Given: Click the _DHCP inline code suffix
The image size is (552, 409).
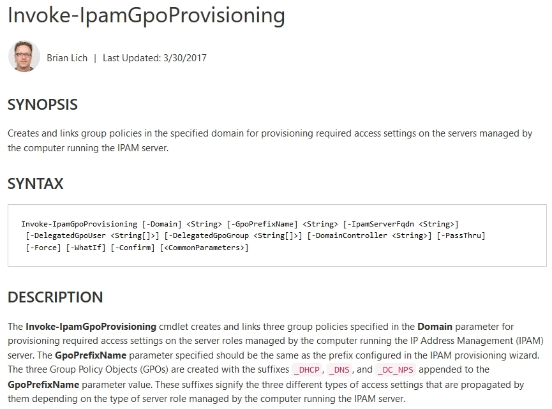Looking at the screenshot, I should pos(306,369).
